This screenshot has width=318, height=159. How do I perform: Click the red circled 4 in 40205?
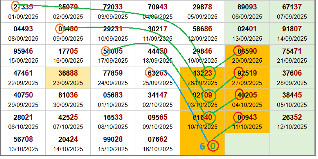tap(238, 95)
